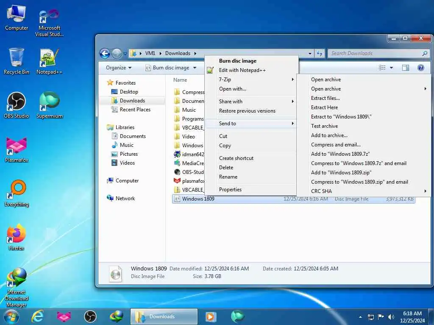
Task: Click the change view icon
Action: coord(382,68)
